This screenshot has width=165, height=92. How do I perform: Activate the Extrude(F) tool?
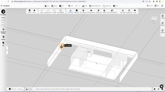(x=70, y=11)
